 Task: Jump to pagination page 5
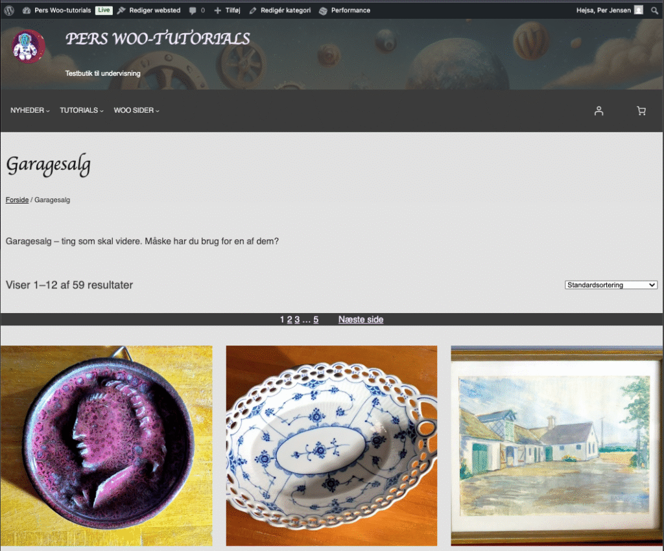316,320
